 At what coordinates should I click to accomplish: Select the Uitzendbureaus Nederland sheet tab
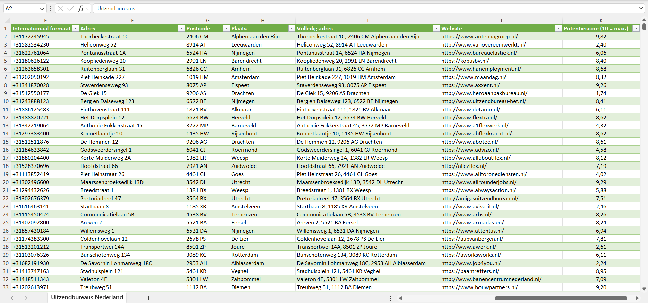coord(87,297)
